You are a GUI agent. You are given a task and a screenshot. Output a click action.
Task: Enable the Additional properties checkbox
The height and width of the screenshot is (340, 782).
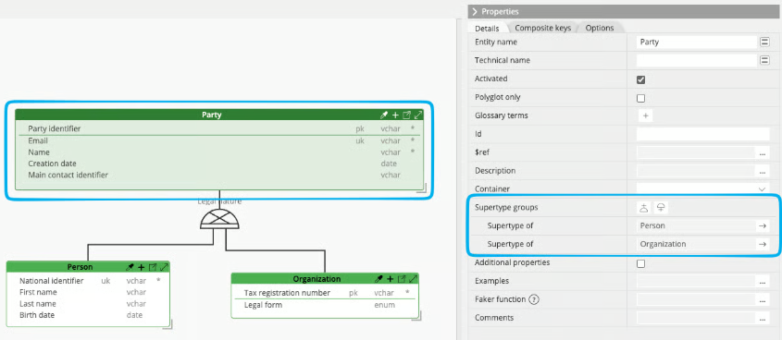[641, 264]
